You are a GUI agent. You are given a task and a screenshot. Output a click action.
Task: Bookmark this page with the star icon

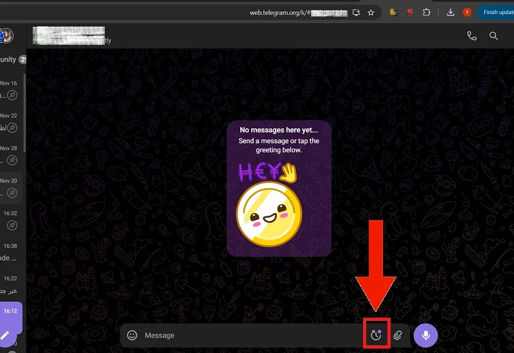click(371, 12)
